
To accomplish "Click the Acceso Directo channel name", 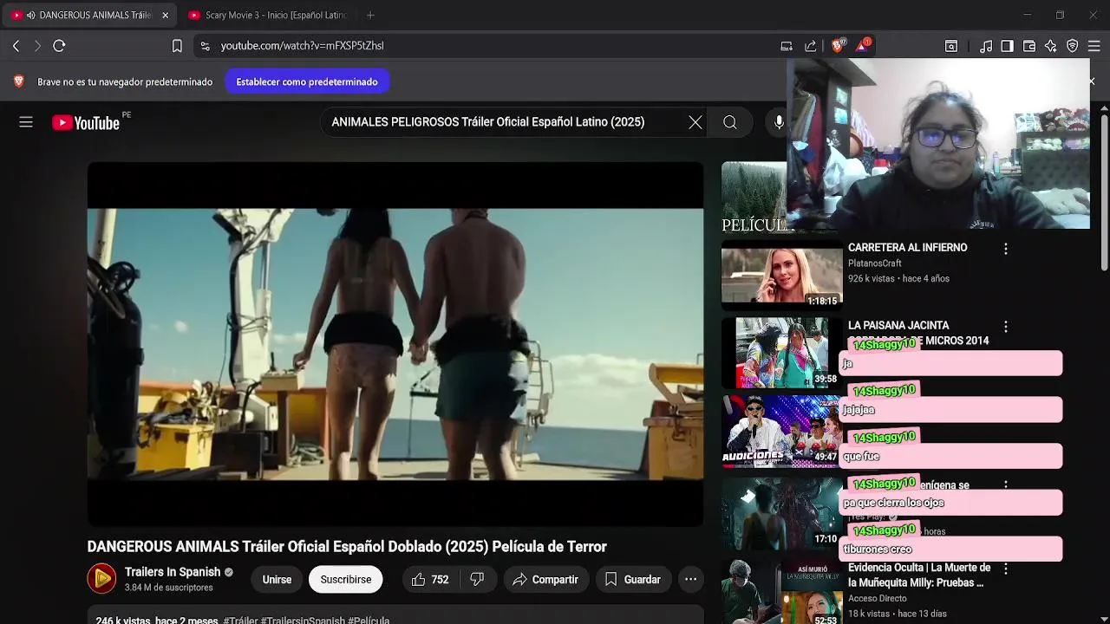I will coord(878,598).
